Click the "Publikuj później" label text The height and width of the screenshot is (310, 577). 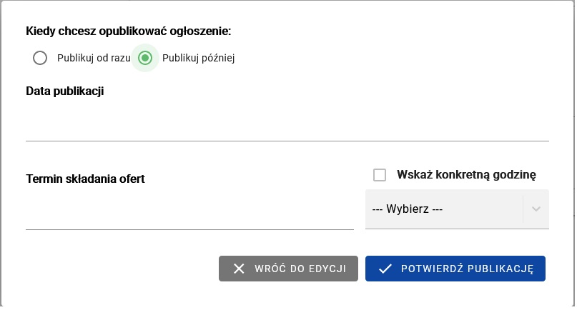pos(199,59)
